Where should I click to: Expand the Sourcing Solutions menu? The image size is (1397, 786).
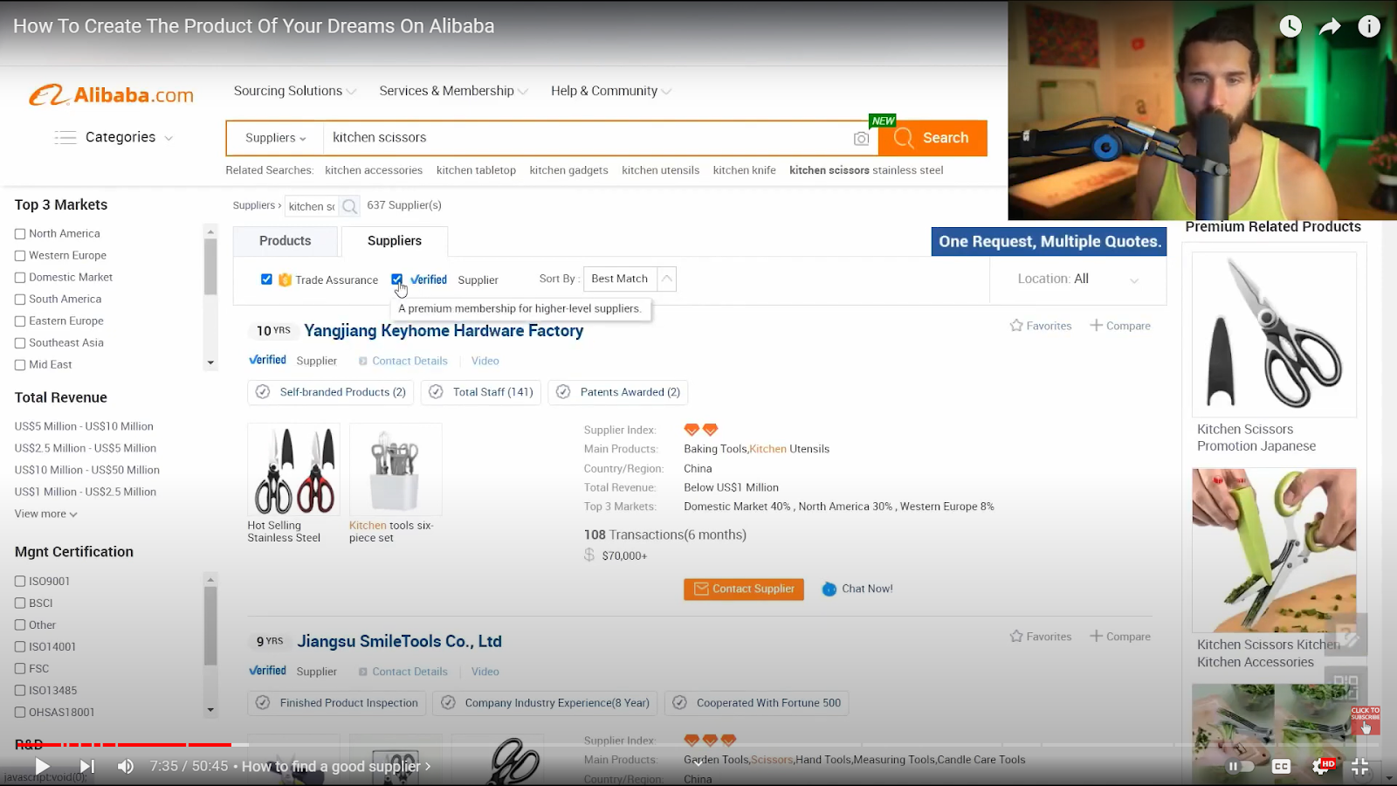[x=294, y=91]
